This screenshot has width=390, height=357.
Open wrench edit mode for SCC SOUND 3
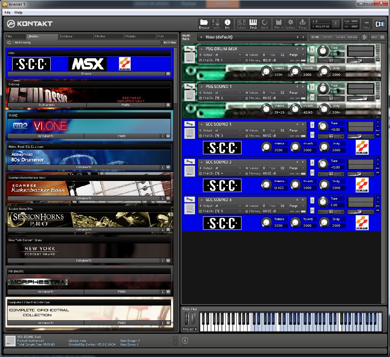tap(189, 200)
